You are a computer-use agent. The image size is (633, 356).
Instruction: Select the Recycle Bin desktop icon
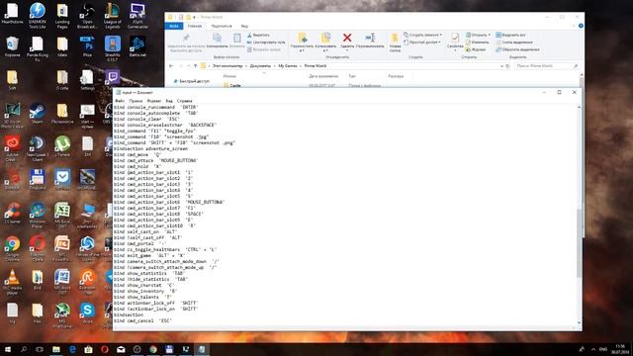12,46
